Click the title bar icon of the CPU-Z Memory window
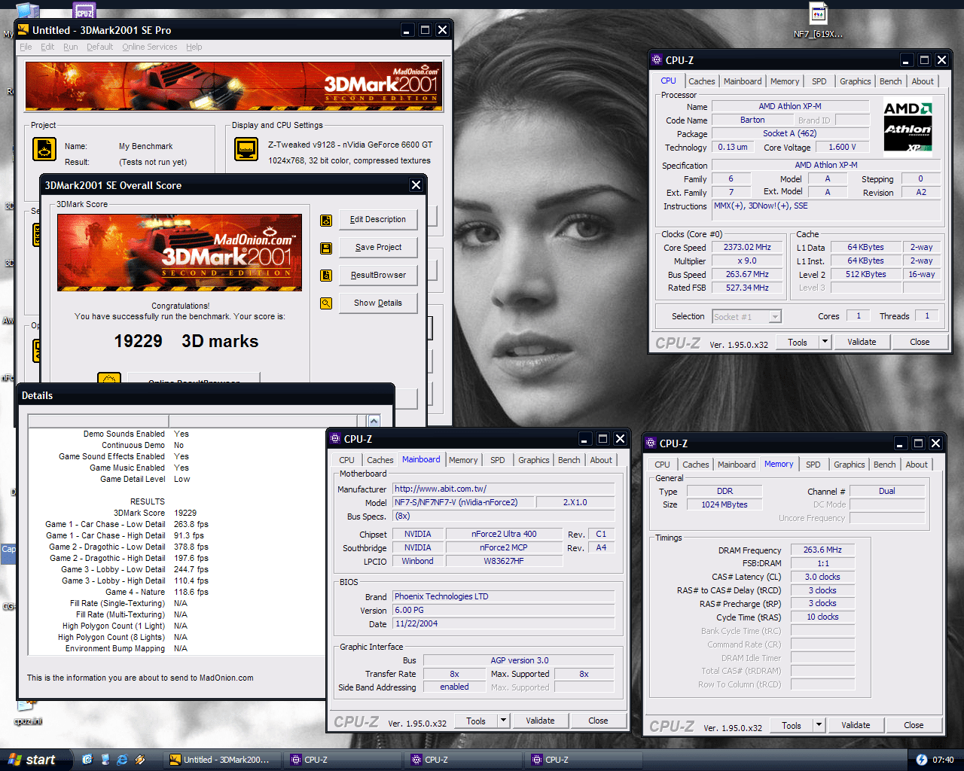964x771 pixels. pos(651,443)
